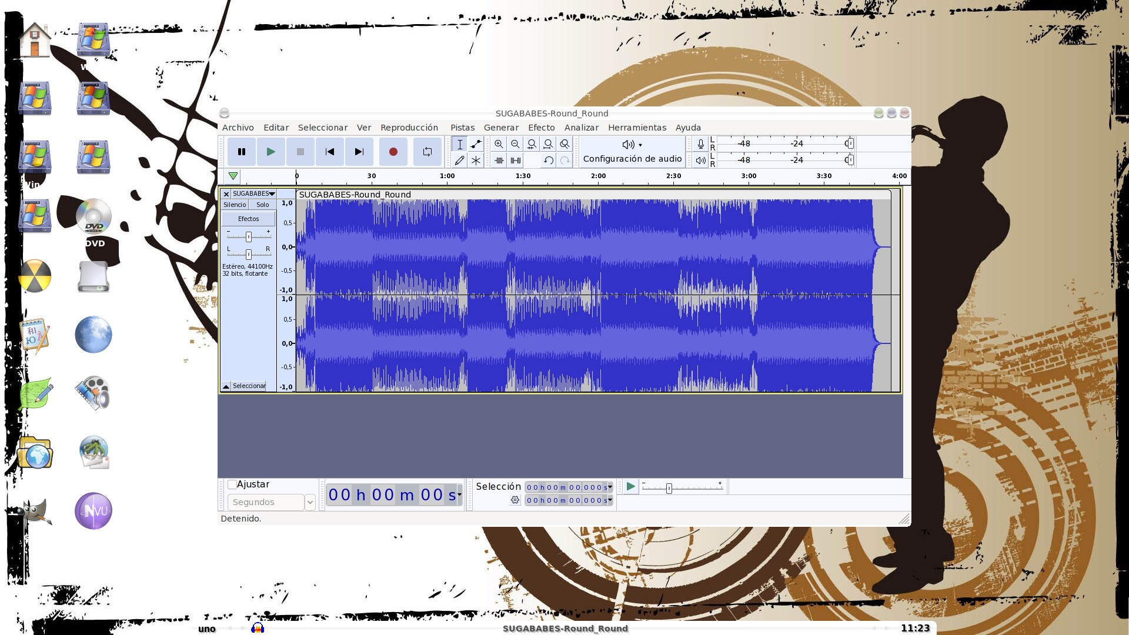1129x635 pixels.
Task: Open the Archivo menu
Action: 238,128
